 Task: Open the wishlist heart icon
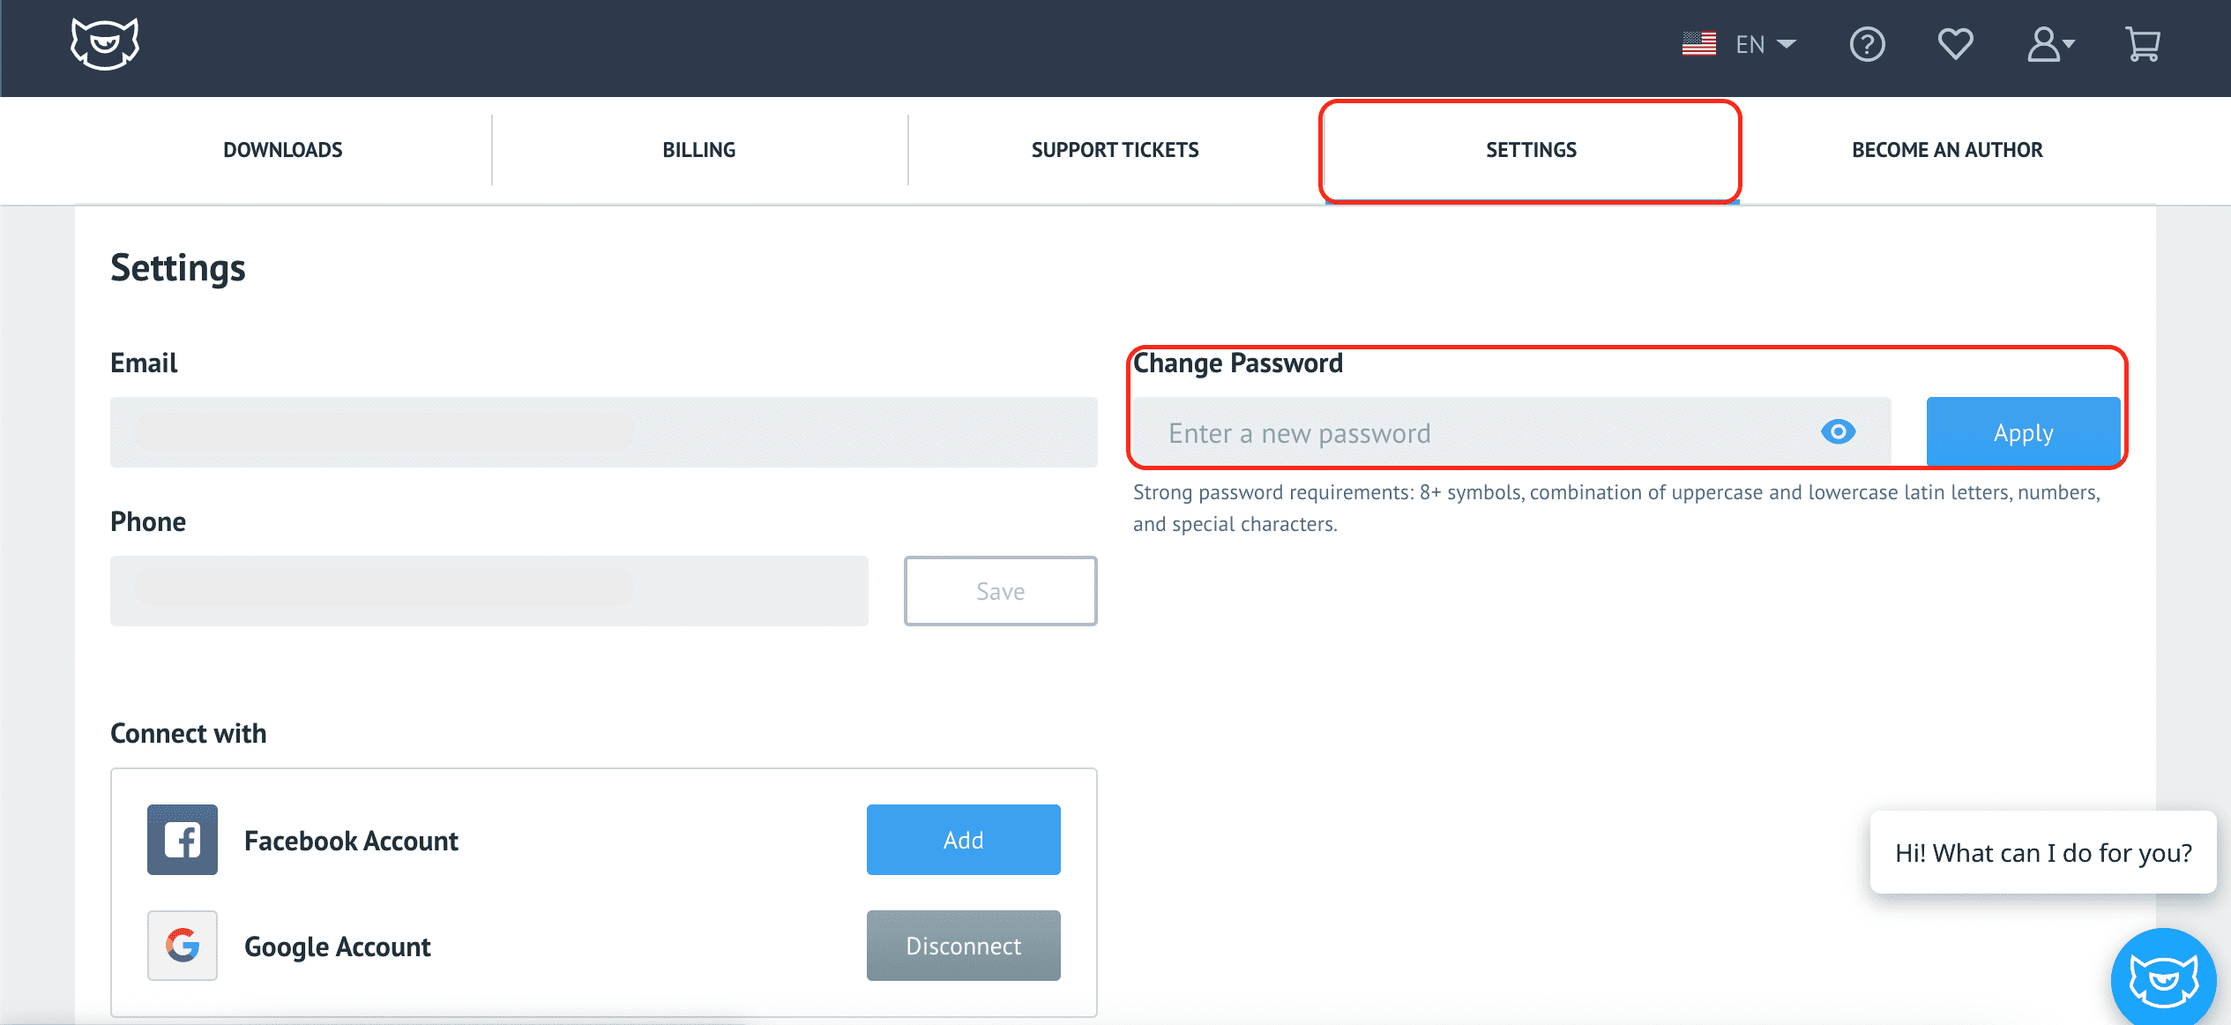click(1955, 44)
